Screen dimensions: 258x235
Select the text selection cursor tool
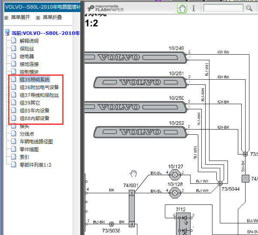click(194, 8)
